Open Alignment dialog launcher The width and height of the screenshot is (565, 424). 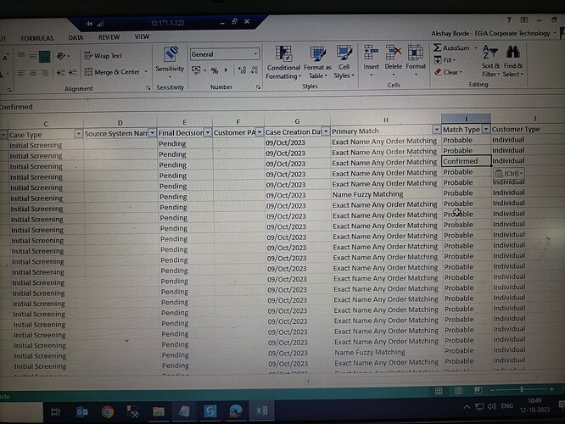pos(148,87)
